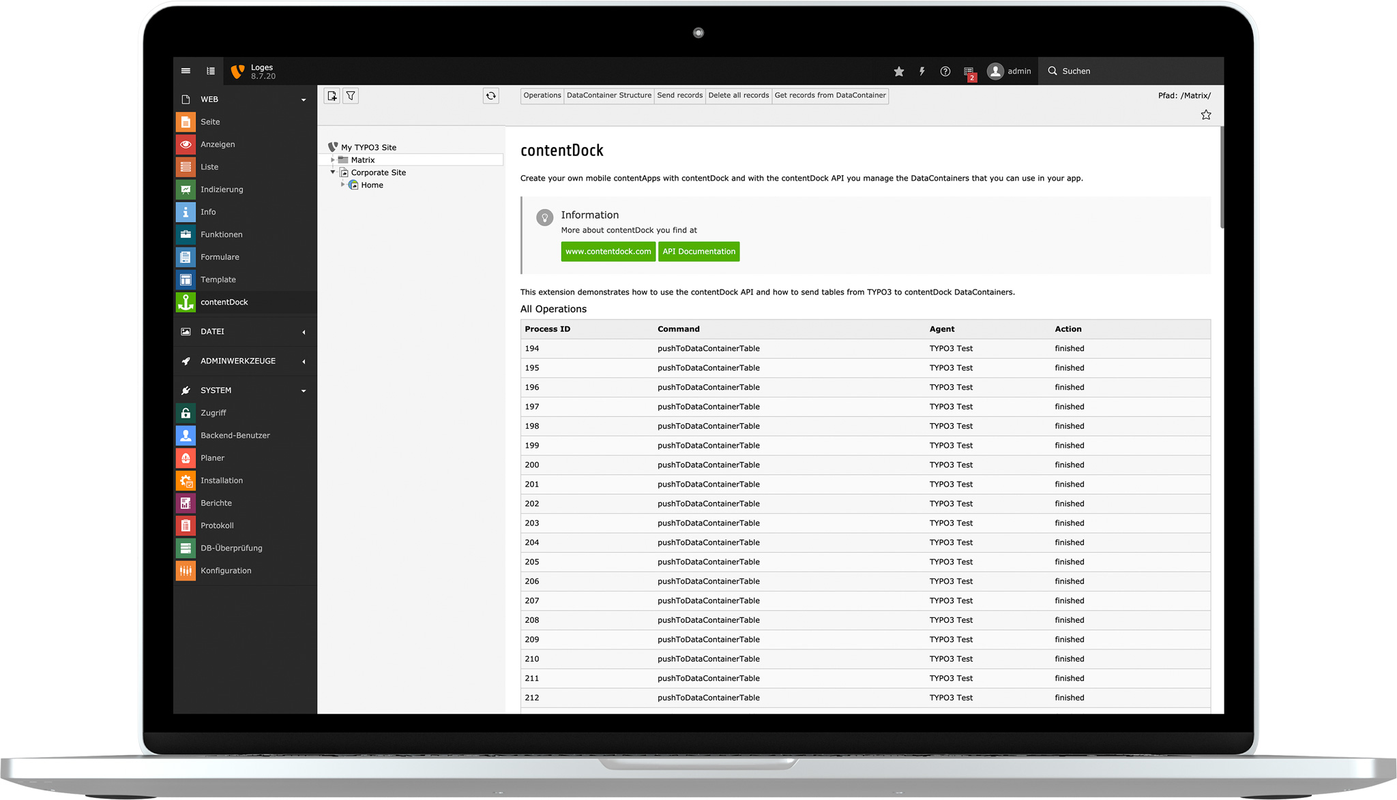
Task: Switch to the Operations tab
Action: (542, 95)
